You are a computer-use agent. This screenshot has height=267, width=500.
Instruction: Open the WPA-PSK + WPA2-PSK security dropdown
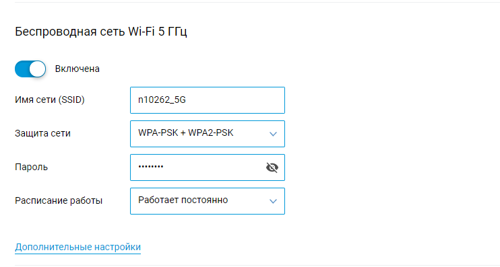coord(208,134)
